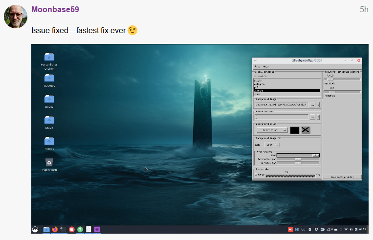The width and height of the screenshot is (373, 240).
Task: Launch the file manager from the taskbar
Action: pyautogui.click(x=46, y=229)
